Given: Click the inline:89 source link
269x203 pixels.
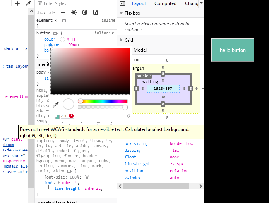Looking at the screenshot, I should (105, 33).
